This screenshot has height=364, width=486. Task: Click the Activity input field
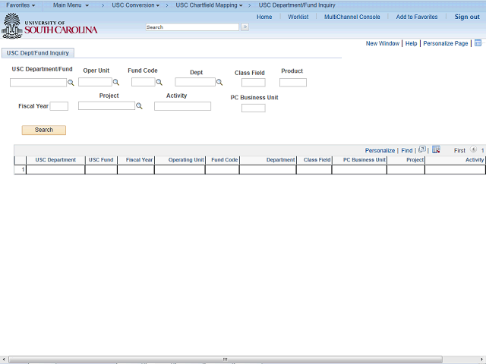click(x=182, y=106)
